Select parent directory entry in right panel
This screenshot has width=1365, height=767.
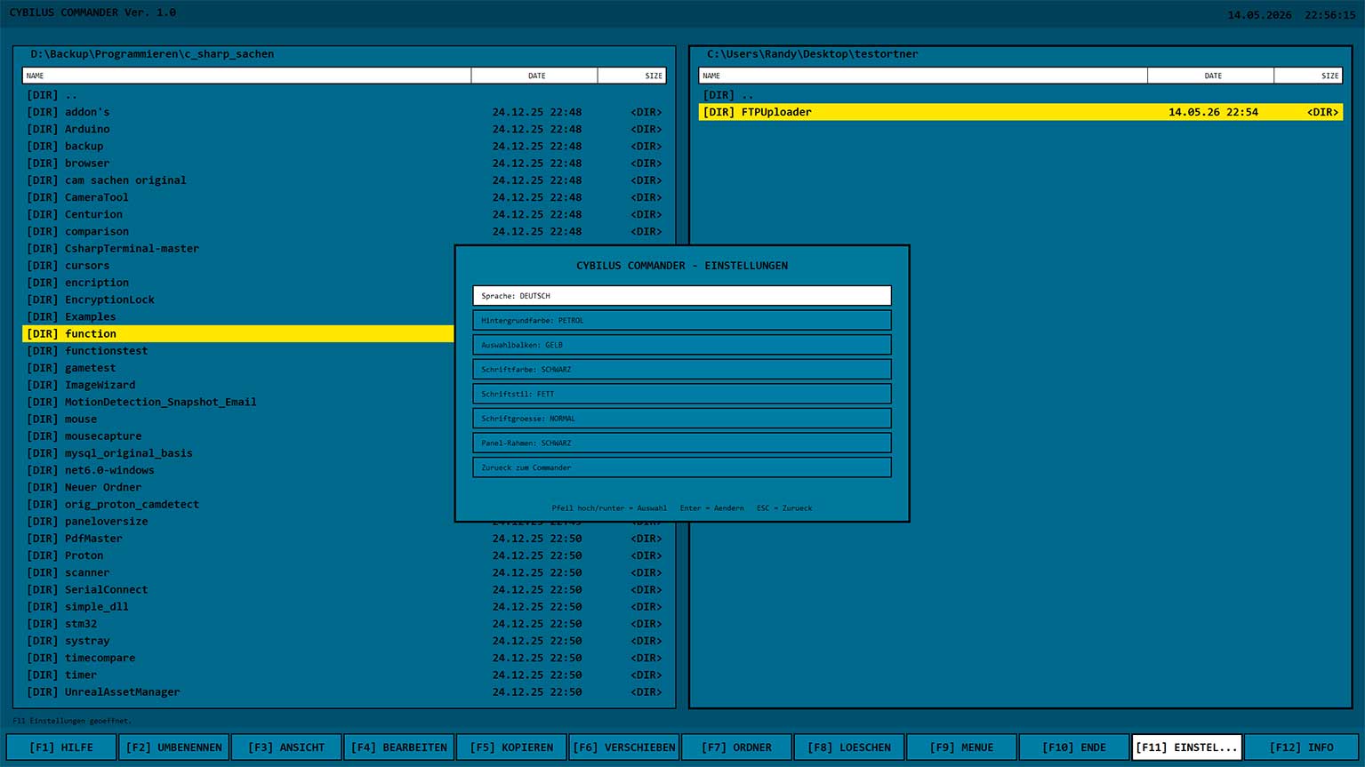(x=1021, y=95)
